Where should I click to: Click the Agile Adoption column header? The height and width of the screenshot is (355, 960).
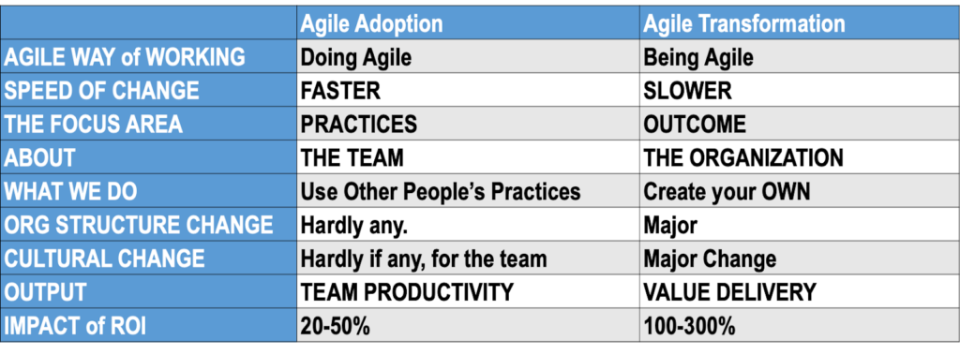tap(468, 23)
